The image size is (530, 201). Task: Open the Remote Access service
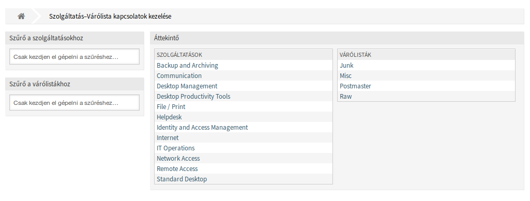pyautogui.click(x=177, y=168)
